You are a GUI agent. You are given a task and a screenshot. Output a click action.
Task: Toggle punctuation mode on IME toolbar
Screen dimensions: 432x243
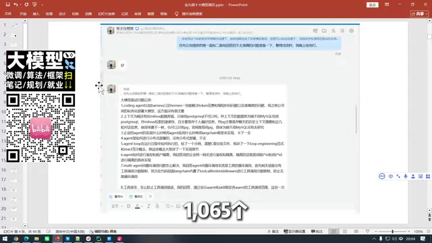398,176
